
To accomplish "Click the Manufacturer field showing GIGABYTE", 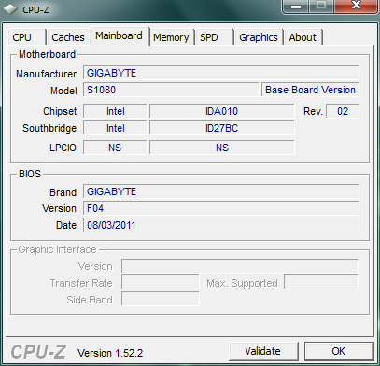I will pos(221,73).
